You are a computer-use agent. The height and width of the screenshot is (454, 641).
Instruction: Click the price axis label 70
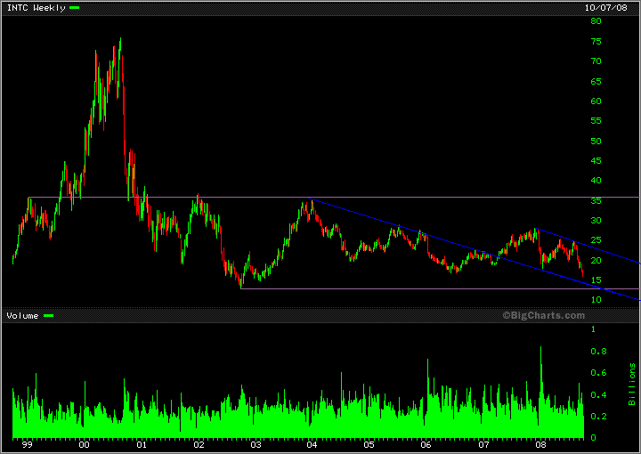tap(596, 61)
